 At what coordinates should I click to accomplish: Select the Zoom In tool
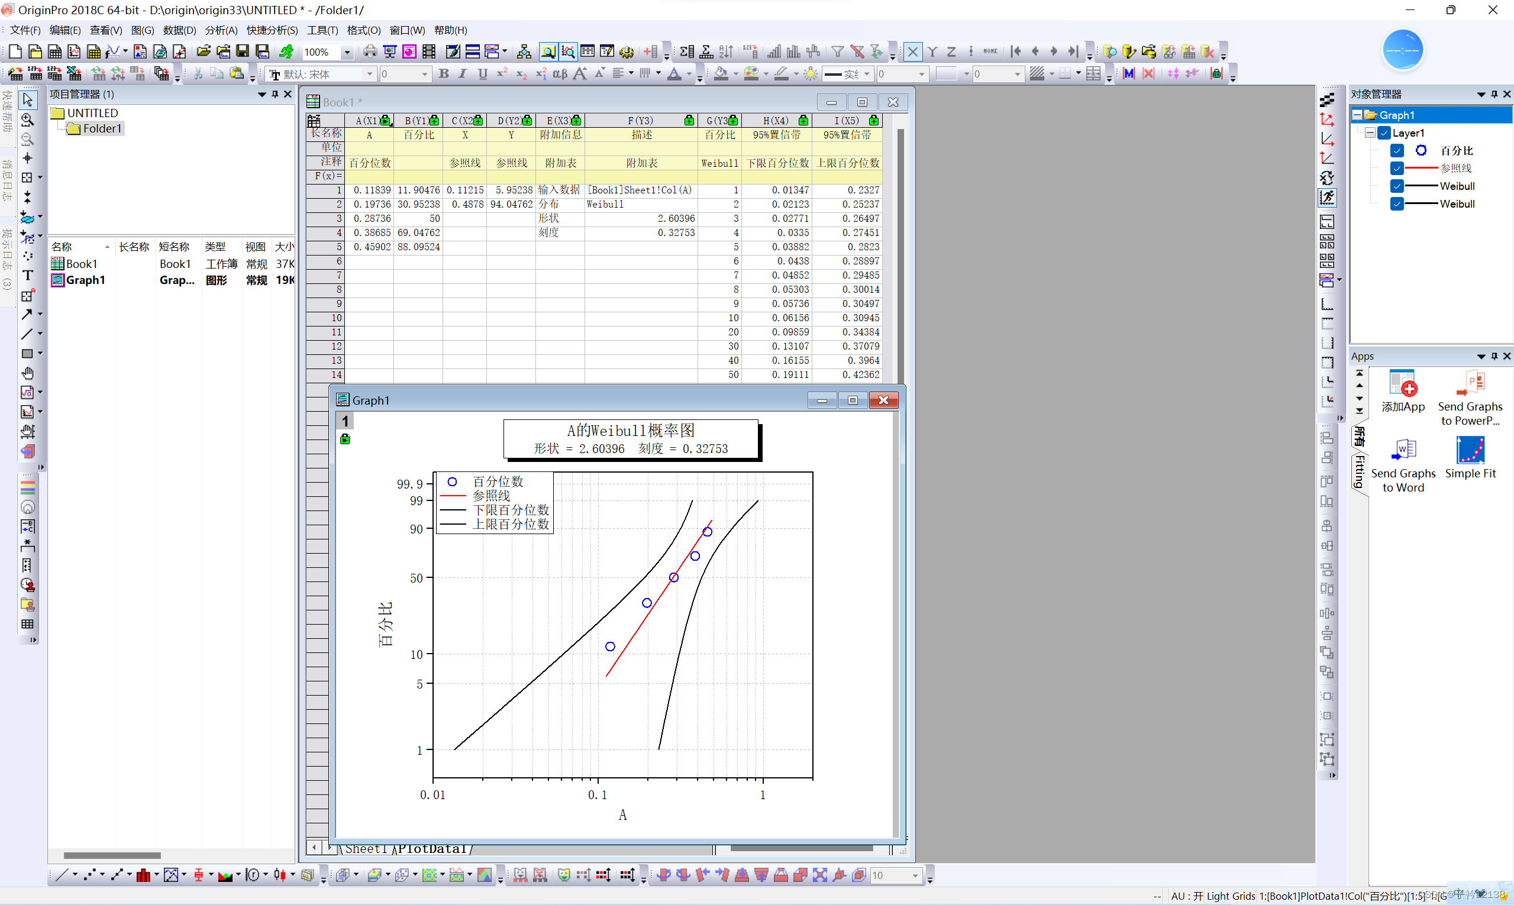[x=27, y=119]
